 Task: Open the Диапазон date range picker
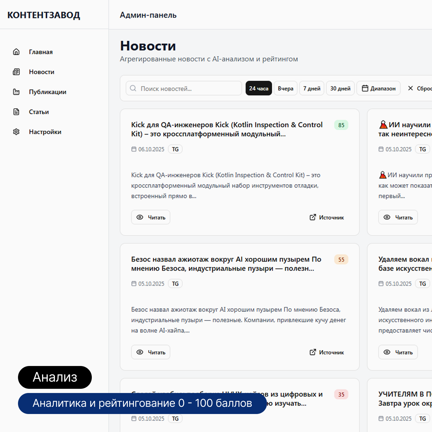coord(379,88)
